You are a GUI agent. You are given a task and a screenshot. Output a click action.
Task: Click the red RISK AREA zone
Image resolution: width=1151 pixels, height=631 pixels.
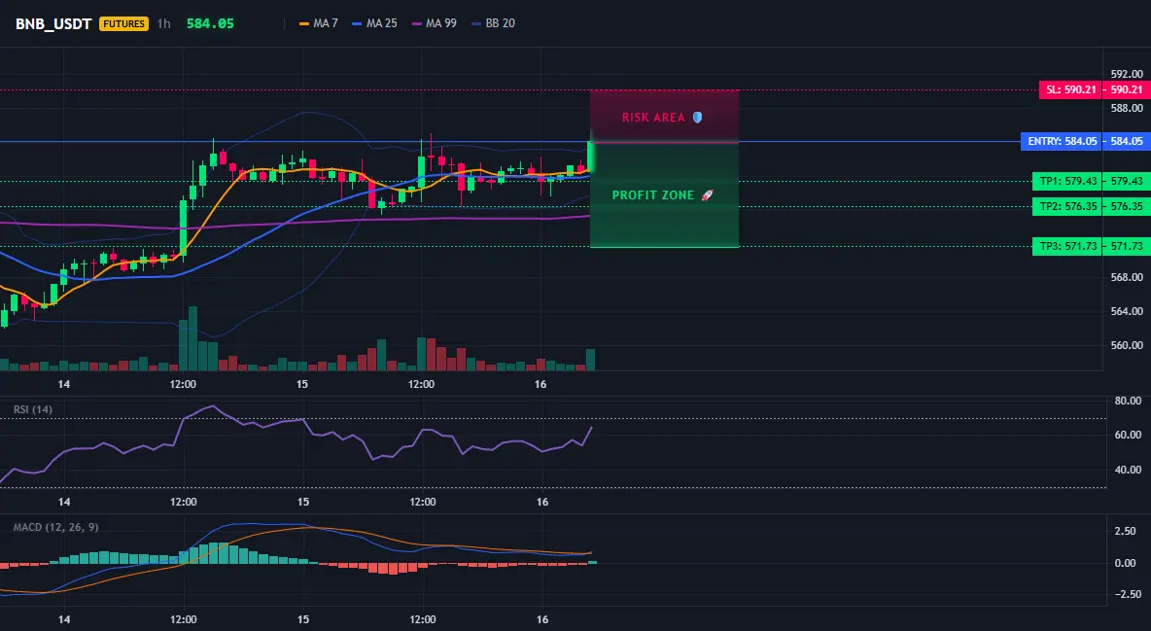pyautogui.click(x=664, y=116)
